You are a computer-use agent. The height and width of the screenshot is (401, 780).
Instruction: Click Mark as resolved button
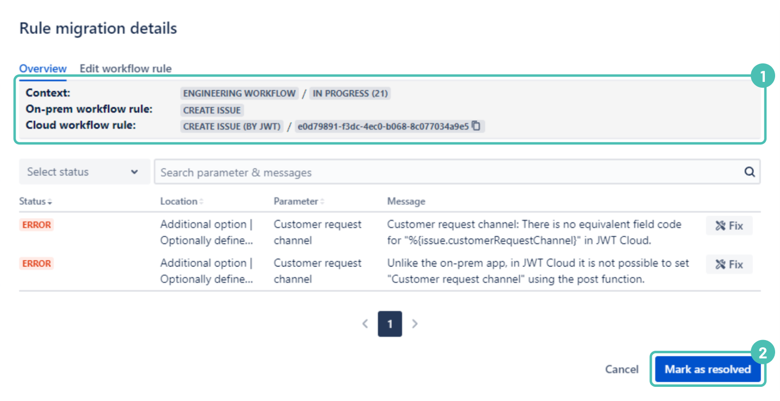pyautogui.click(x=707, y=369)
